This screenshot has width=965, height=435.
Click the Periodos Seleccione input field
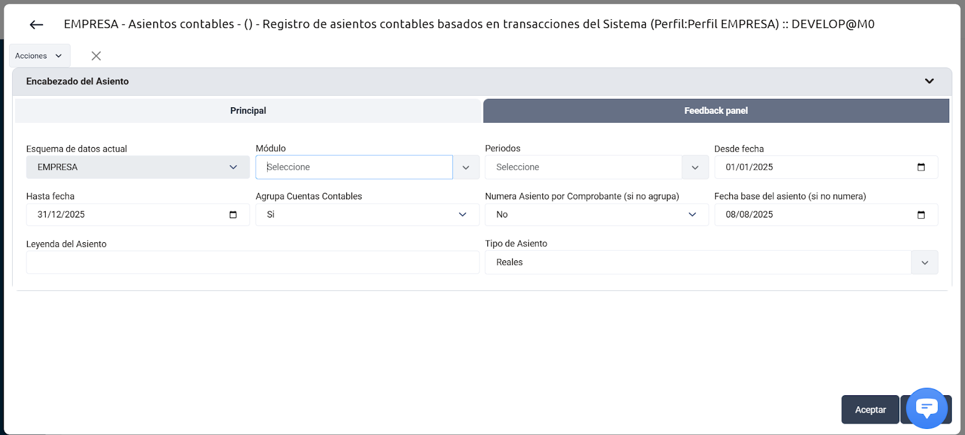click(583, 167)
